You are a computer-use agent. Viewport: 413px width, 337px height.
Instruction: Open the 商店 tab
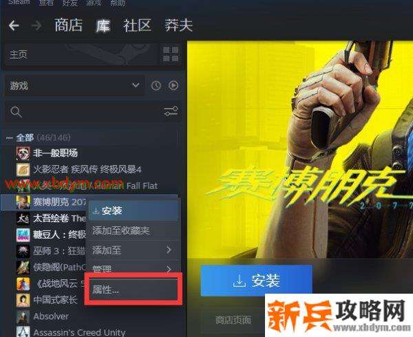[x=68, y=25]
